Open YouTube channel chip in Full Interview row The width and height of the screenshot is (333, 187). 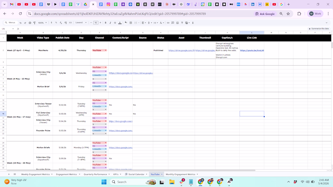click(99, 114)
